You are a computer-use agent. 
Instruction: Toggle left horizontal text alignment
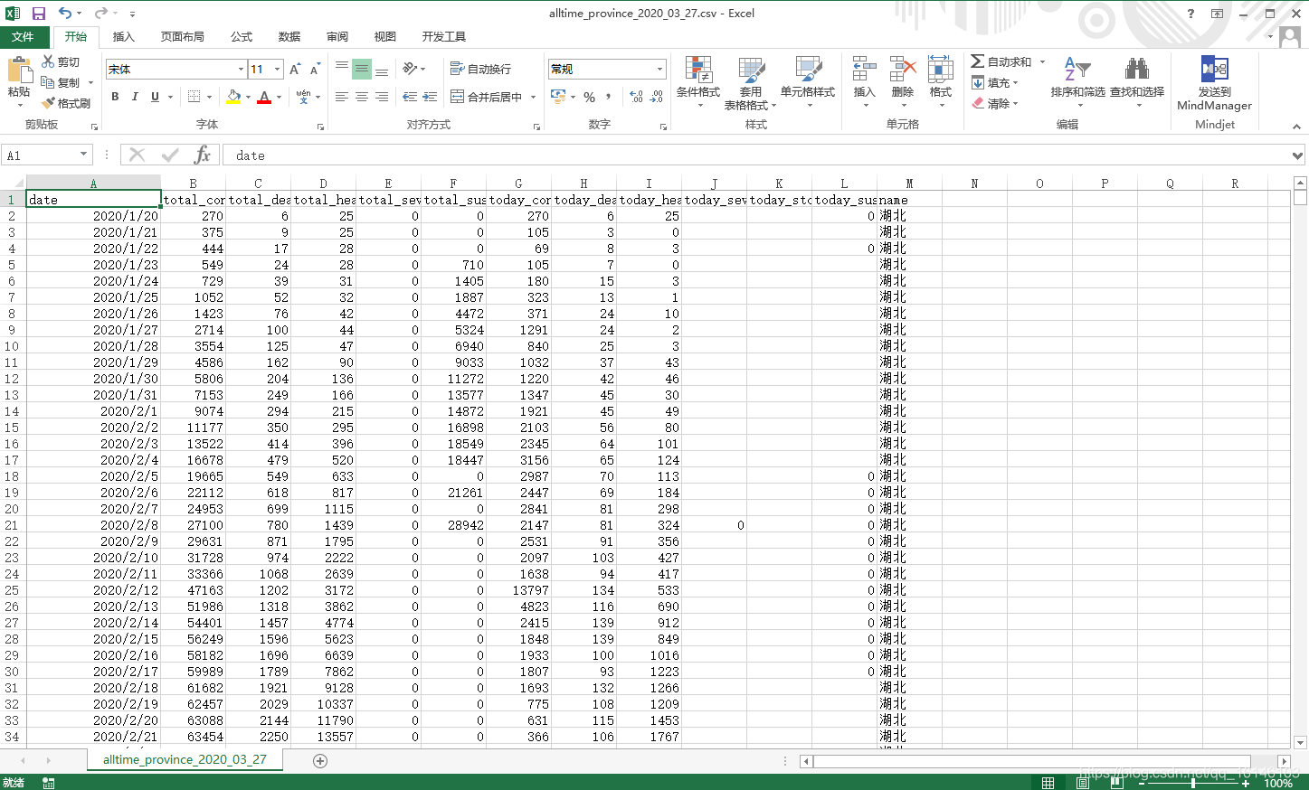coord(342,97)
